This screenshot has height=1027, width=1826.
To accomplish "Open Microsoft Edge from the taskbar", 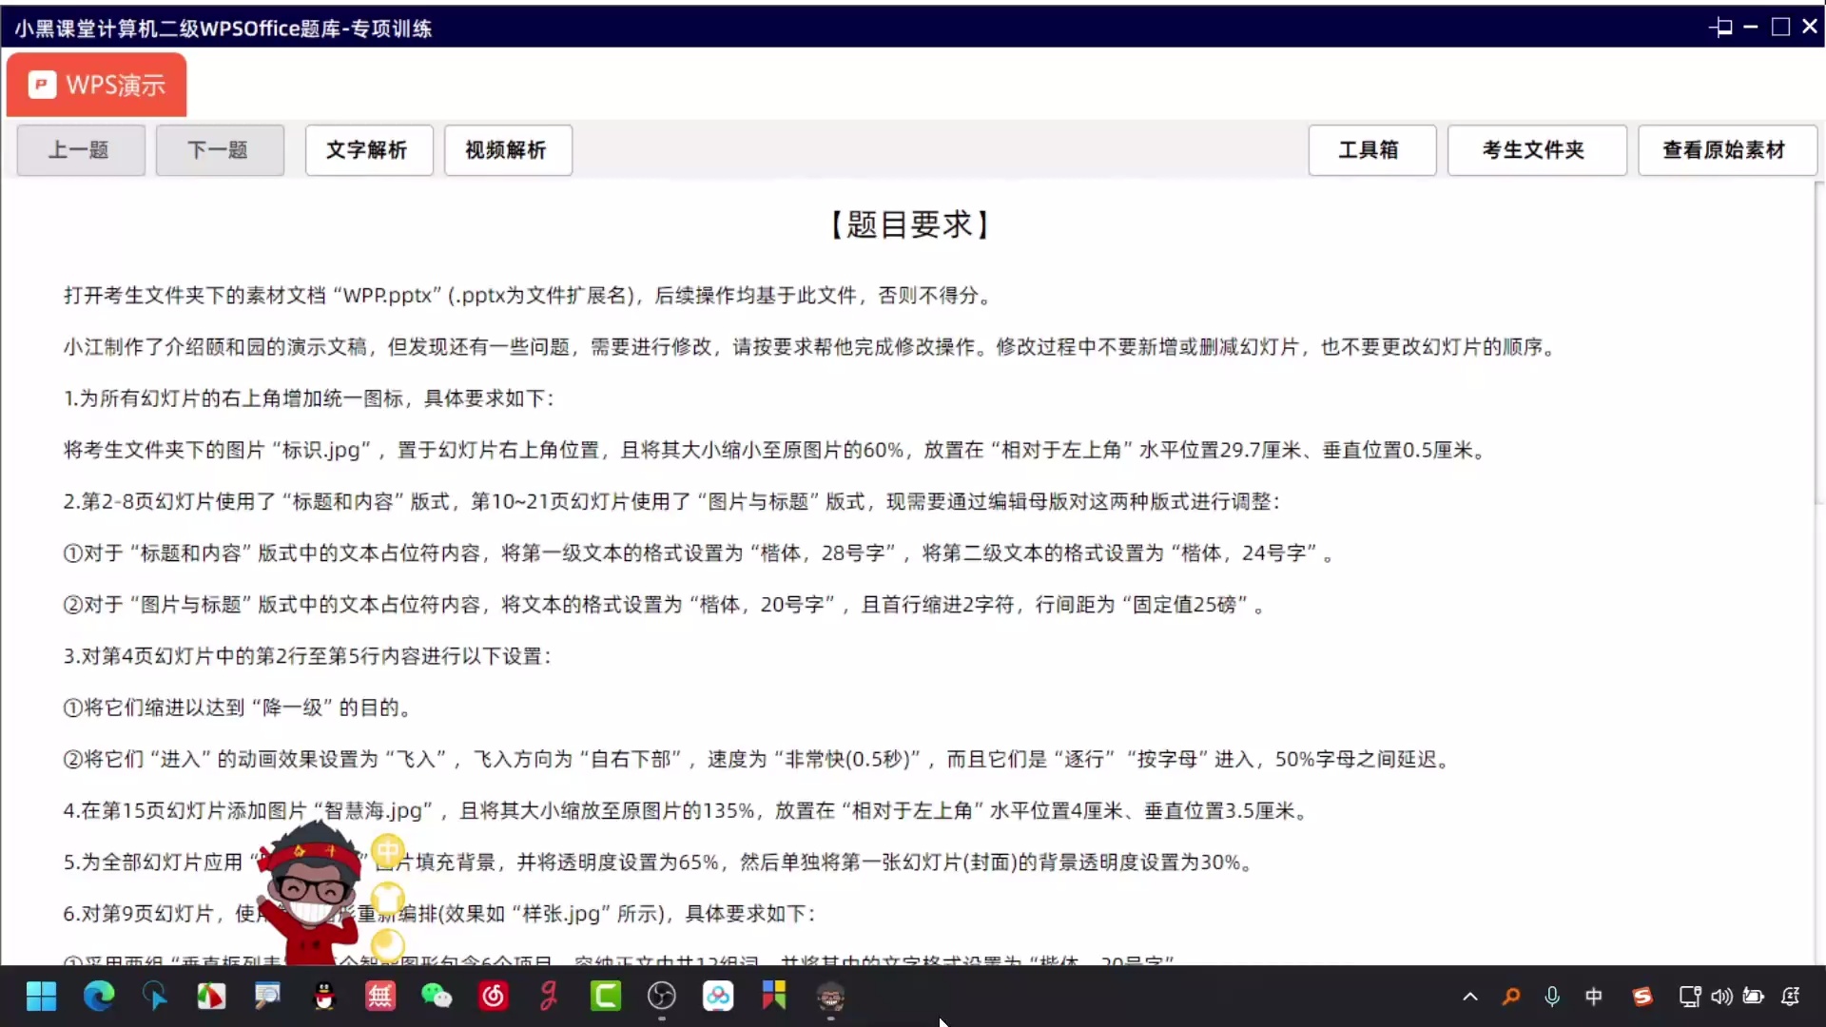I will (x=98, y=996).
